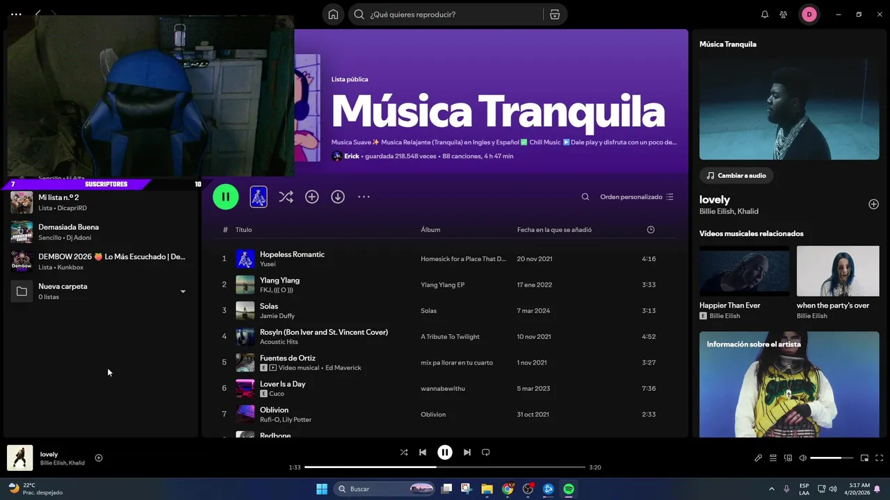This screenshot has height=500, width=890.
Task: Skip to next track
Action: coord(467,452)
